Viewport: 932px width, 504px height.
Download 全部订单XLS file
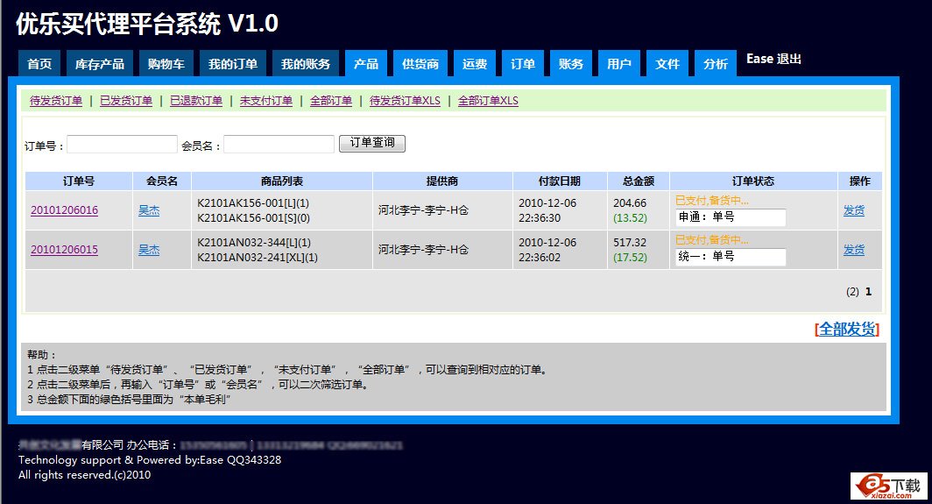coord(488,101)
